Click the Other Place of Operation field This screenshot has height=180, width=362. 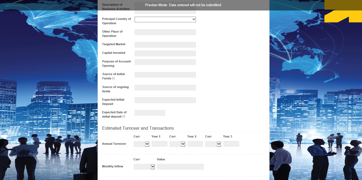pos(165,32)
